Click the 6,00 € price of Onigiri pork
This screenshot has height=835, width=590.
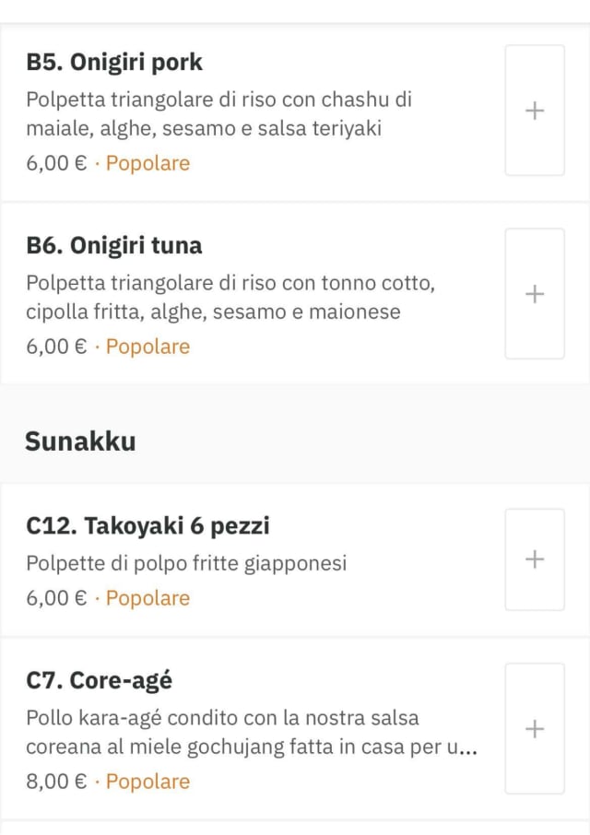56,164
